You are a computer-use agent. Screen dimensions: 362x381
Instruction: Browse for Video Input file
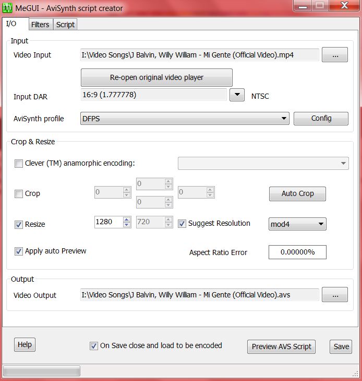pyautogui.click(x=335, y=55)
